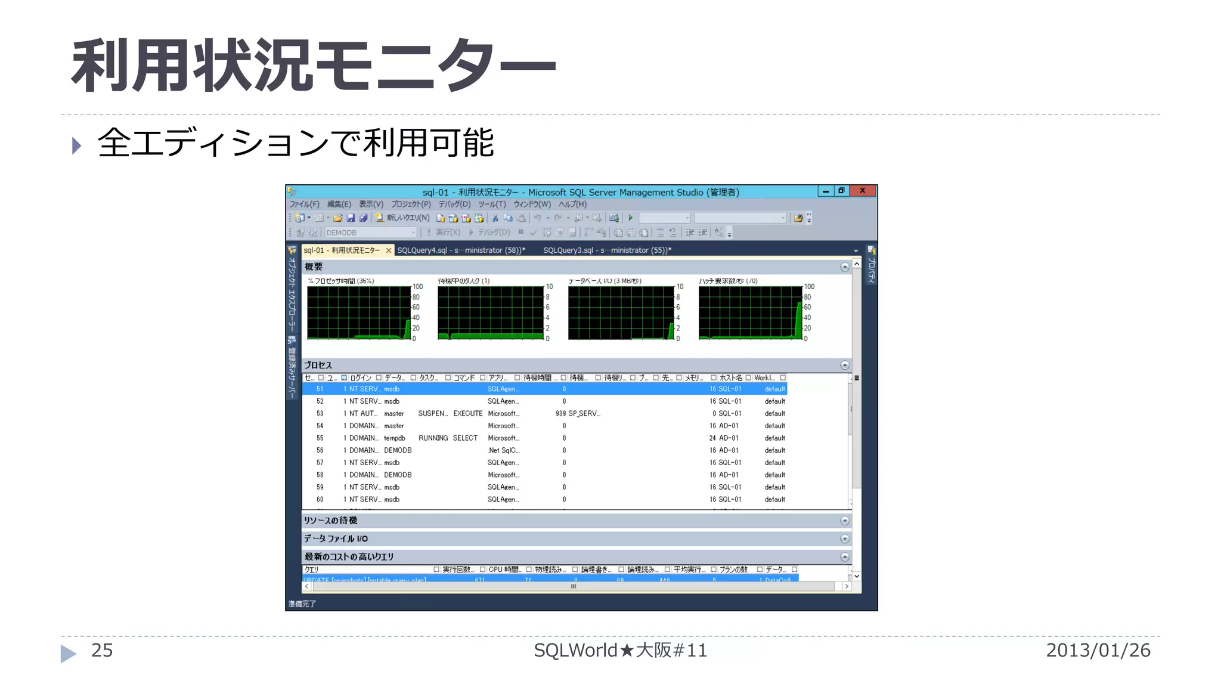Select process row 53 with SUSPEN... task
The image size is (1221, 687).
544,413
